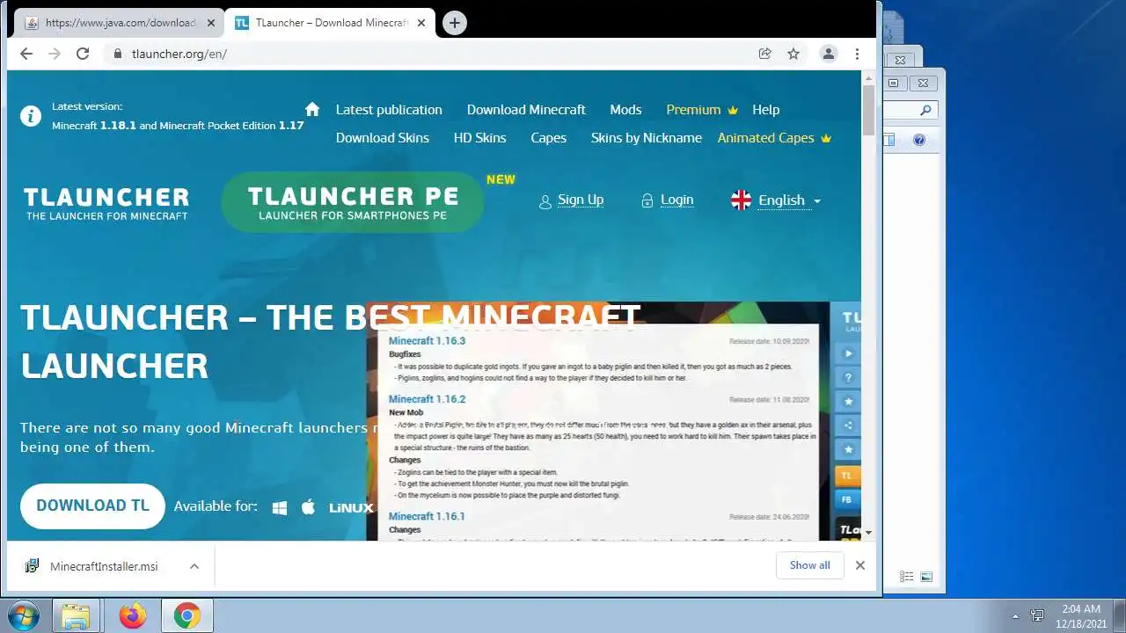Choose the Apple logo download option
Screen dimensions: 1126x633
[x=308, y=506]
